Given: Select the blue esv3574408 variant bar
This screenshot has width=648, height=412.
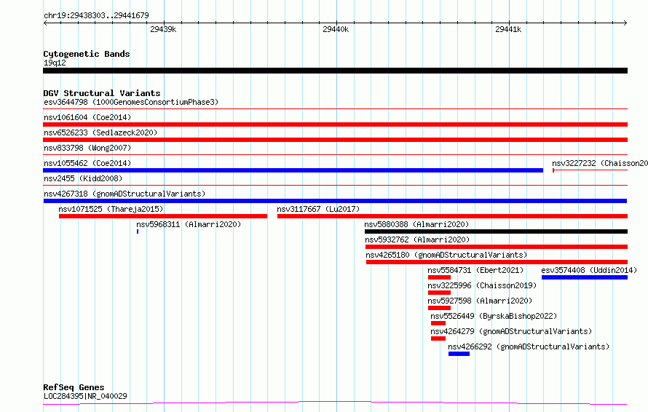Looking at the screenshot, I should [585, 277].
